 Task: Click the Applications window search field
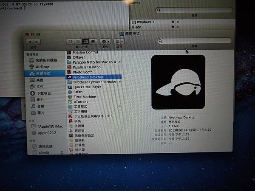point(194,41)
